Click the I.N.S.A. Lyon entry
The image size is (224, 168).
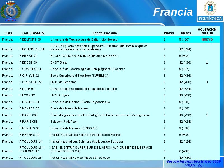(60, 95)
